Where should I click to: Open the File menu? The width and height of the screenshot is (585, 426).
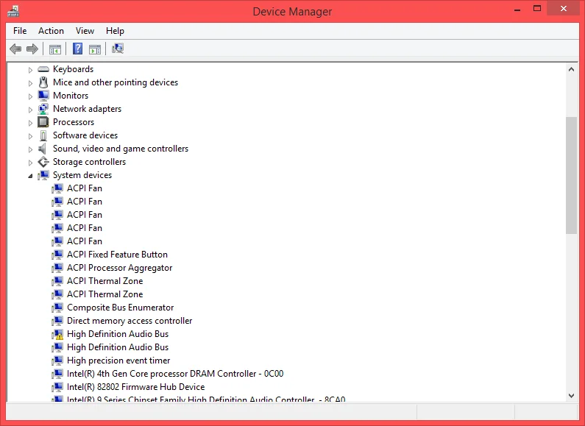pyautogui.click(x=20, y=31)
